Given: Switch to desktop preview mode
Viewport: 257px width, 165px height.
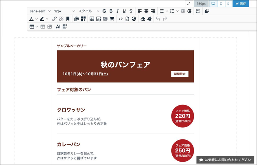Looking at the screenshot, I should pyautogui.click(x=213, y=4).
